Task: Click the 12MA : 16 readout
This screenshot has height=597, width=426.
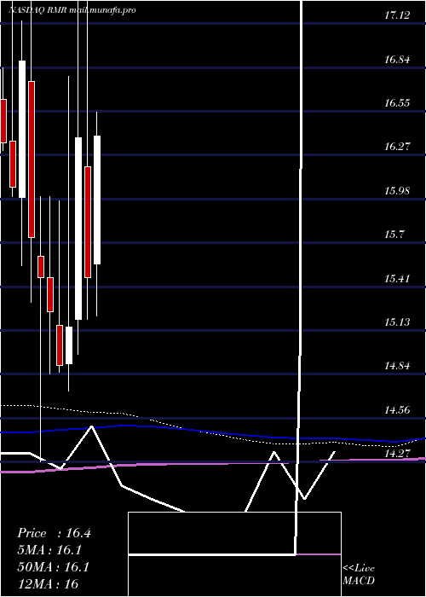Action: [48, 583]
